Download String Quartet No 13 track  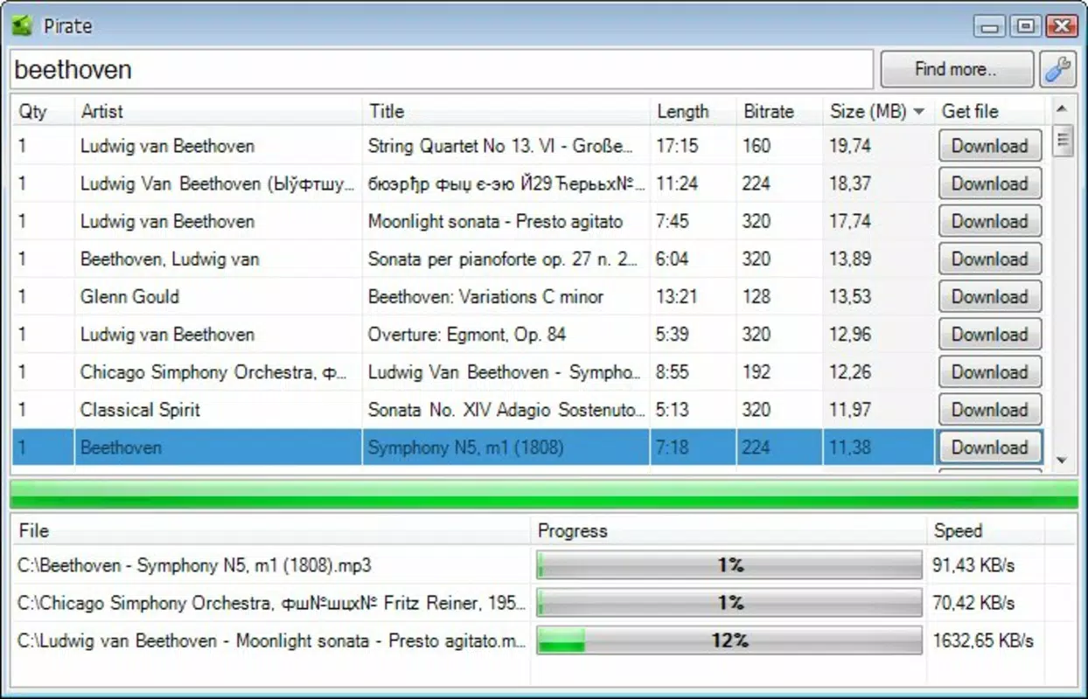click(990, 146)
